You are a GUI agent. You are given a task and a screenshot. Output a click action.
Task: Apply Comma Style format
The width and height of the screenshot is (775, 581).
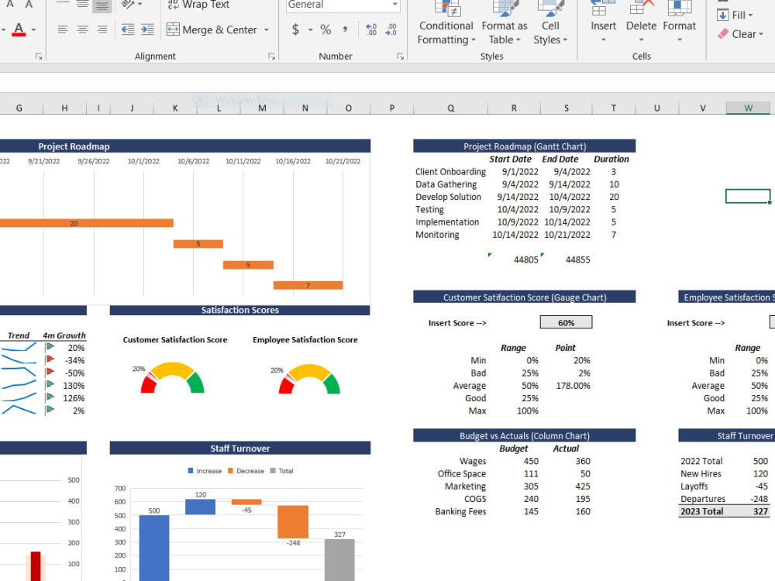[345, 29]
